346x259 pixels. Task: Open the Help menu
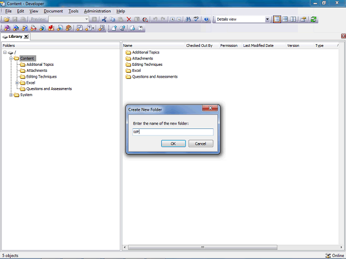pos(121,11)
